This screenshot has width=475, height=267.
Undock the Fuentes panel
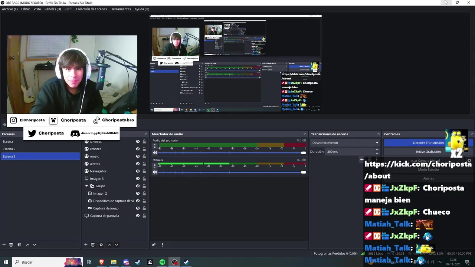click(146, 134)
